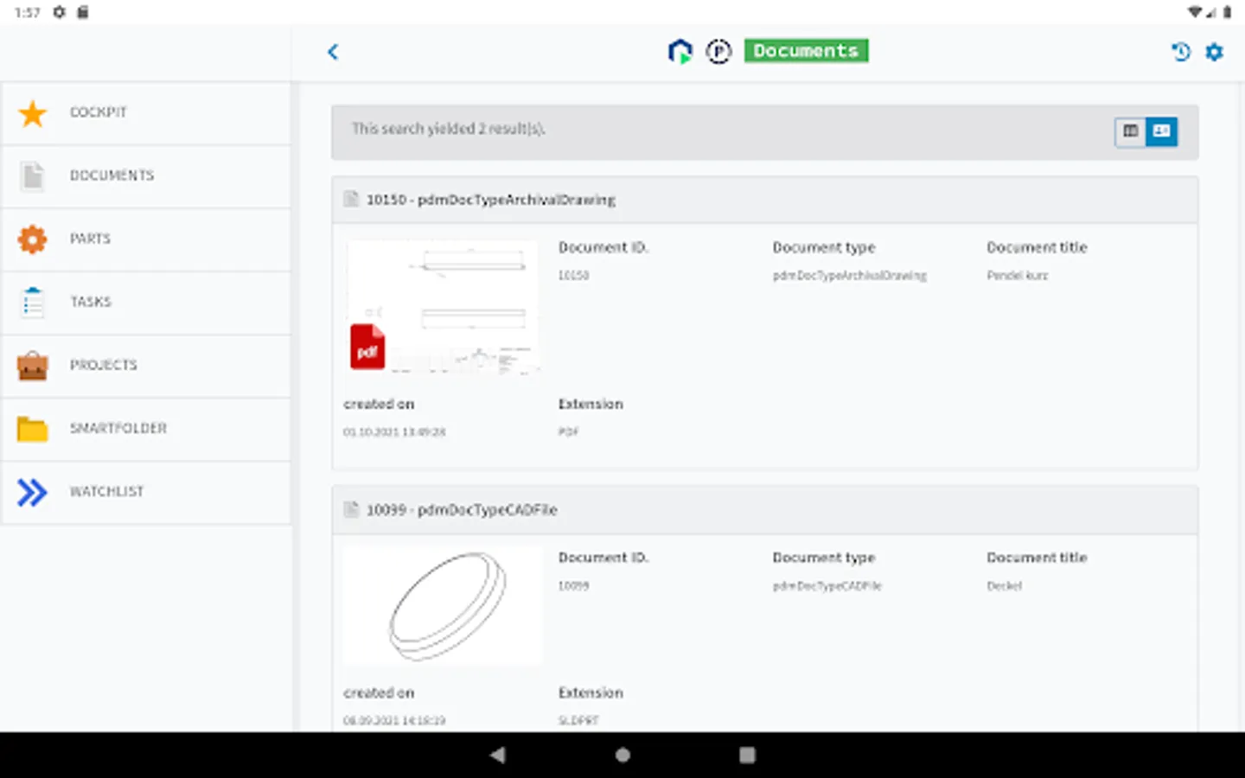This screenshot has height=778, width=1245.
Task: Tap the Android recent apps button
Action: click(x=747, y=755)
